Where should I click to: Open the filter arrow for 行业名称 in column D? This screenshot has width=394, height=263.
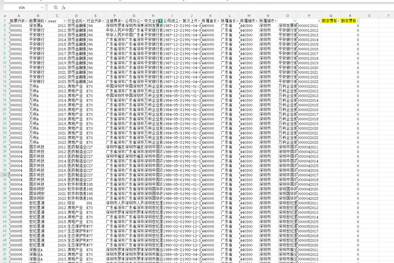[x=84, y=21]
